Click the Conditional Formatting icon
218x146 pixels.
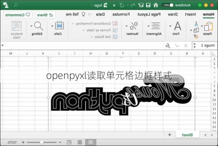(x=115, y=24)
